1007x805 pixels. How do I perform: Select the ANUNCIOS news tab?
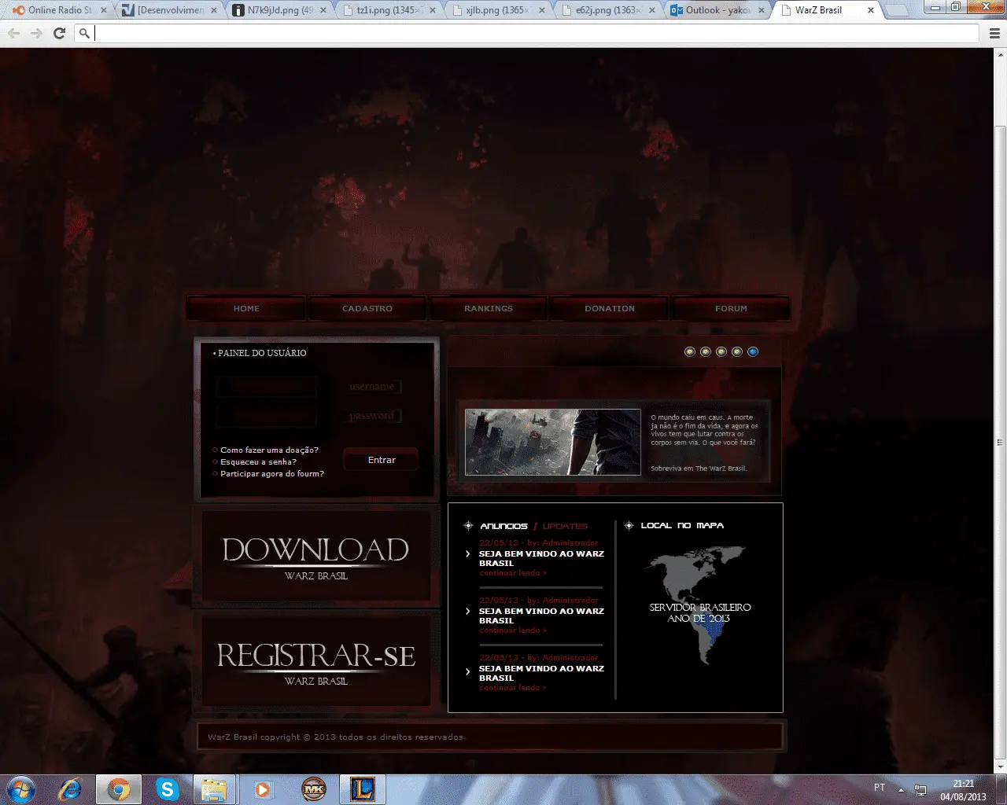click(x=503, y=526)
